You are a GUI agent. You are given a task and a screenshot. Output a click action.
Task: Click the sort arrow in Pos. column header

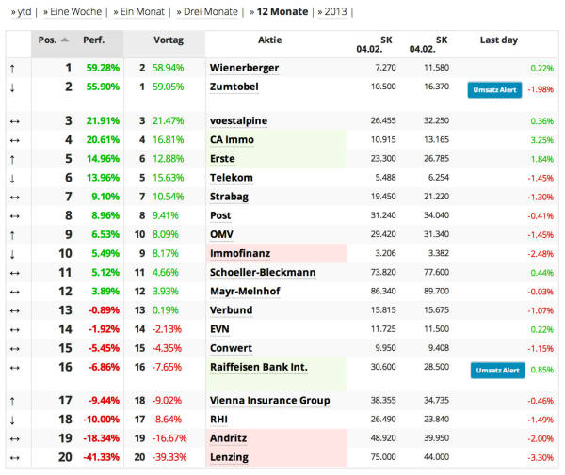click(x=65, y=40)
